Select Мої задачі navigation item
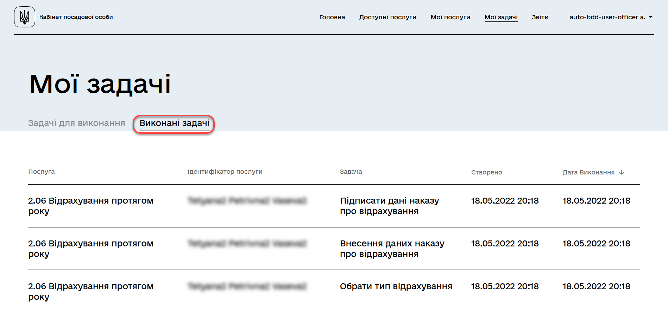Screen dimensions: 668x311 [501, 17]
